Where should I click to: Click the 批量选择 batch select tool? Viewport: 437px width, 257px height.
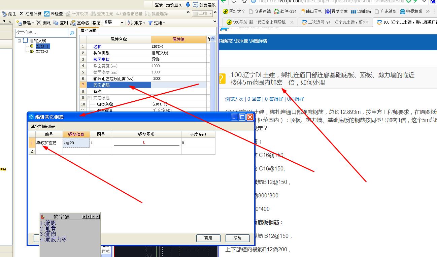point(157,14)
